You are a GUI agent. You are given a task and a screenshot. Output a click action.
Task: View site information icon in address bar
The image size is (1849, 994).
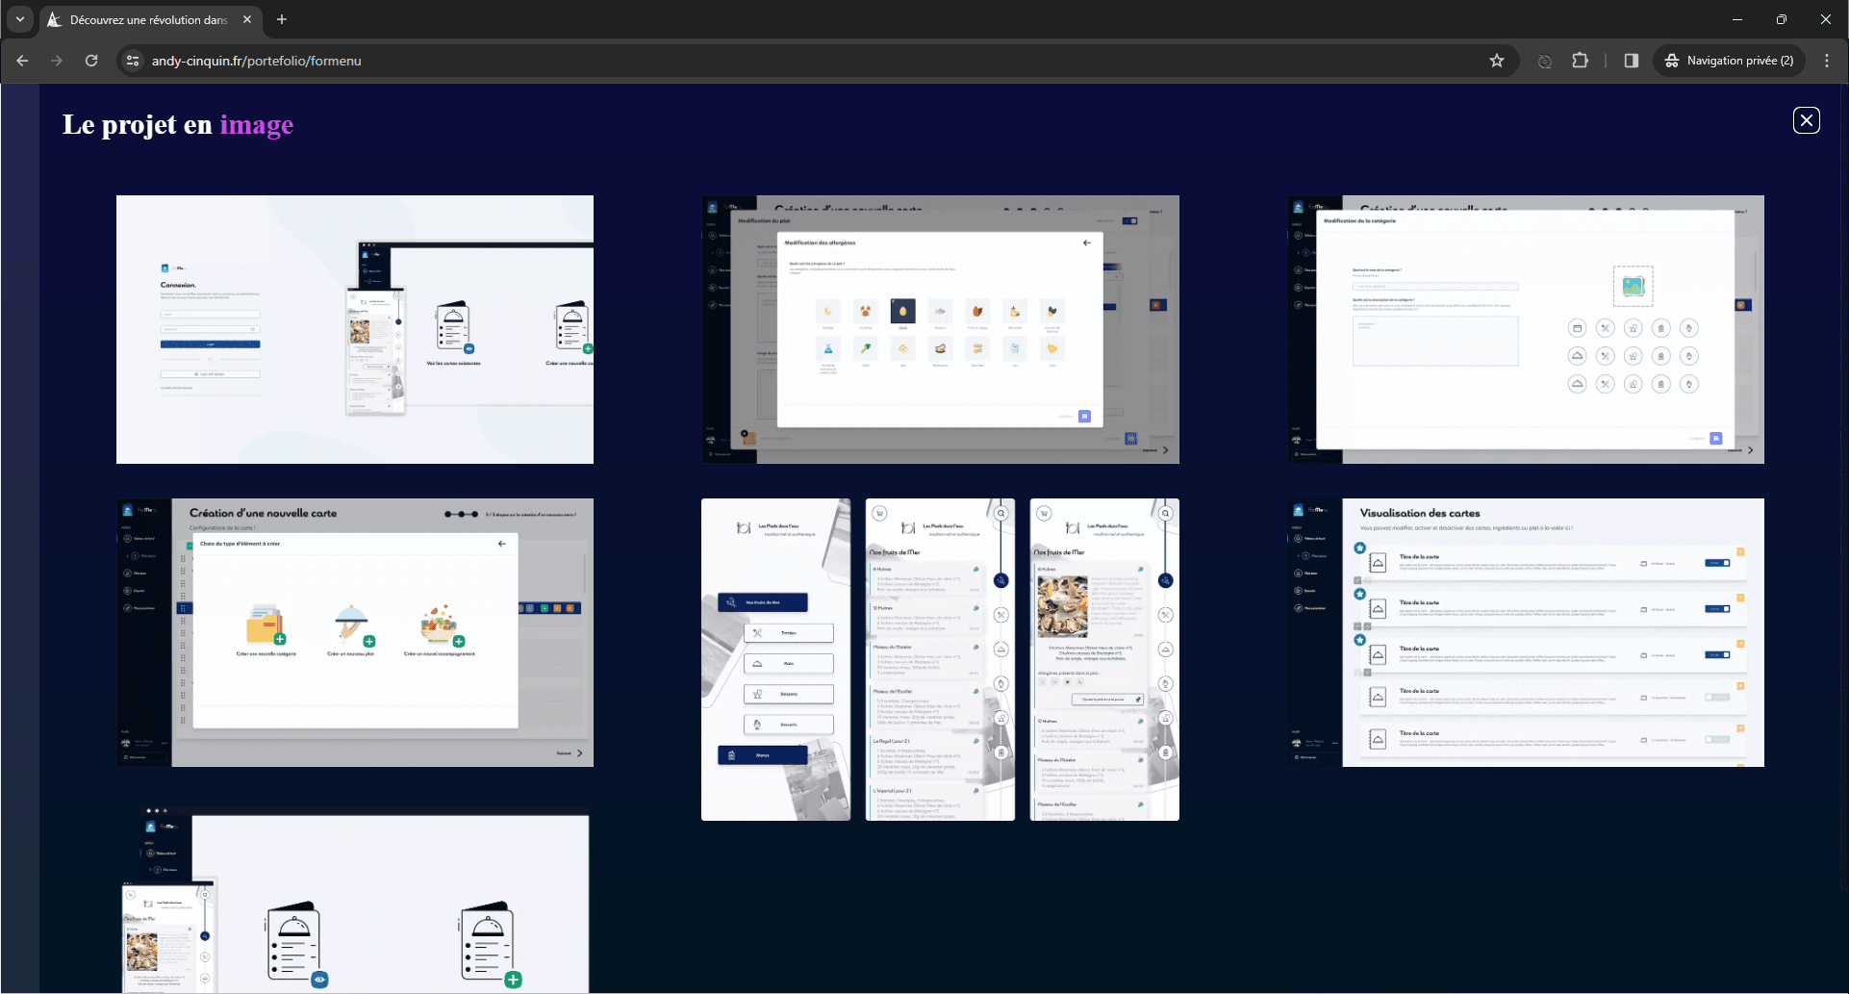pos(133,61)
